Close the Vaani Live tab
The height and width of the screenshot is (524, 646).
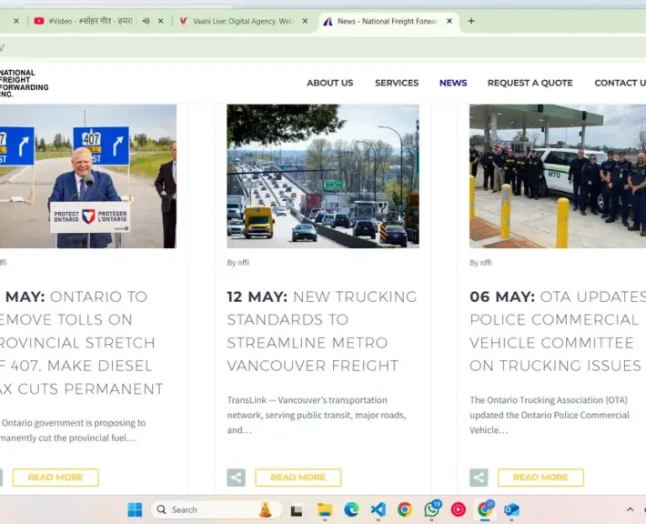(305, 21)
